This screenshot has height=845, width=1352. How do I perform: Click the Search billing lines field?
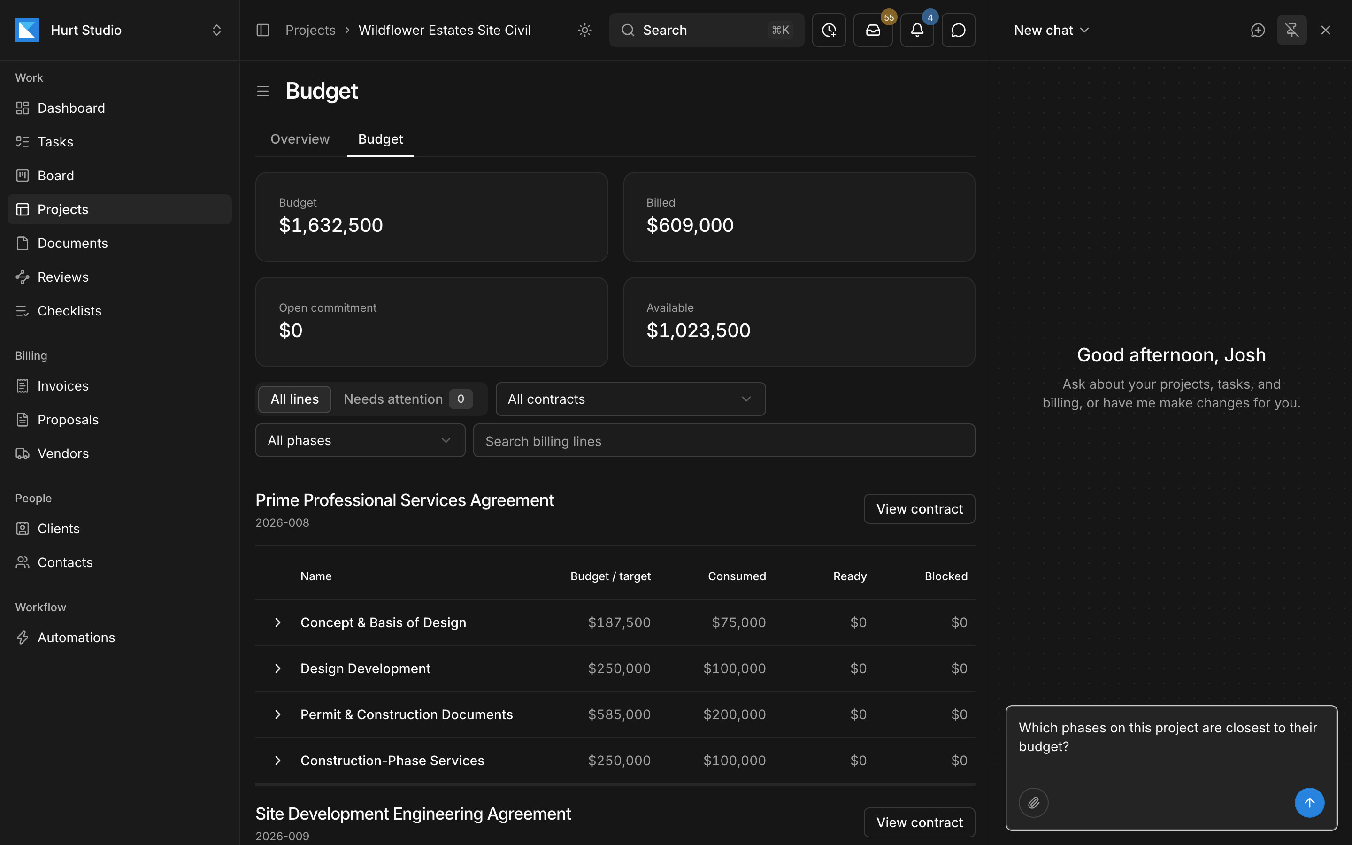tap(724, 440)
